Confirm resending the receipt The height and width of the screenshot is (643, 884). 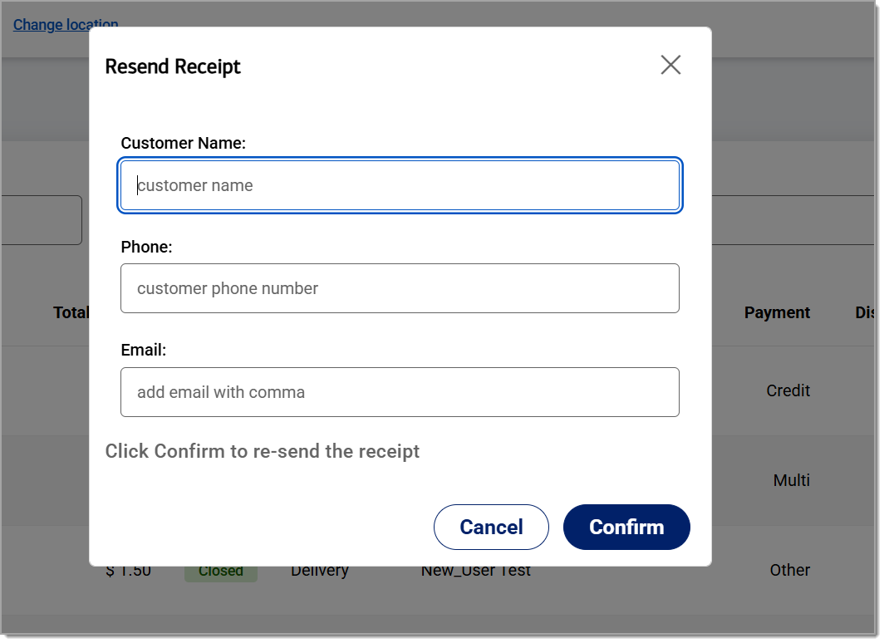click(626, 527)
